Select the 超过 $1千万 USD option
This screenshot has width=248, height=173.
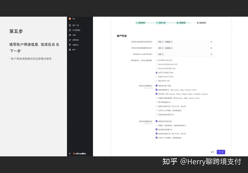coord(156,81)
